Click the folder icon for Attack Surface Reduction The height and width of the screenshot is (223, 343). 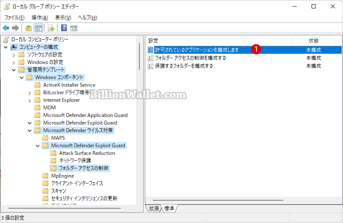(53, 153)
